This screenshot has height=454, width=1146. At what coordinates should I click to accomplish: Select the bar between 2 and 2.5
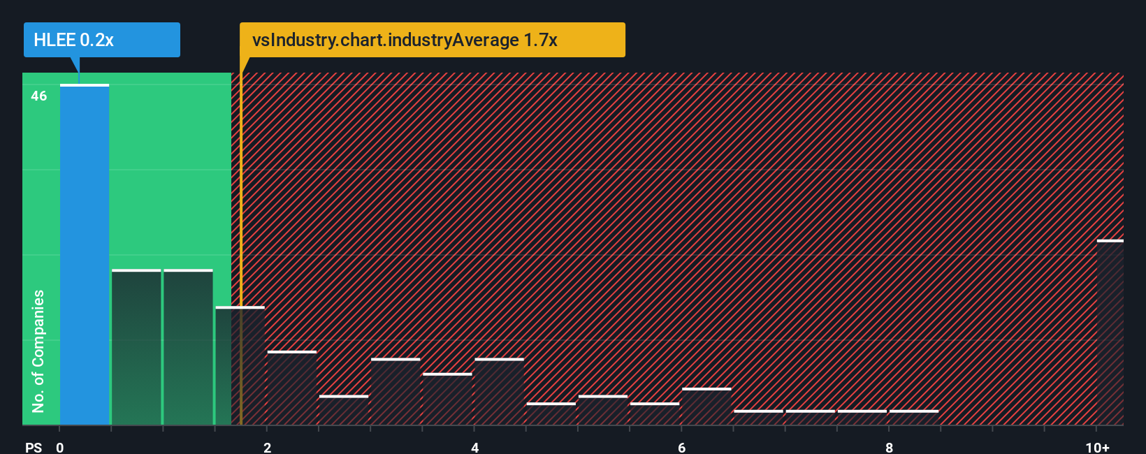pos(292,388)
